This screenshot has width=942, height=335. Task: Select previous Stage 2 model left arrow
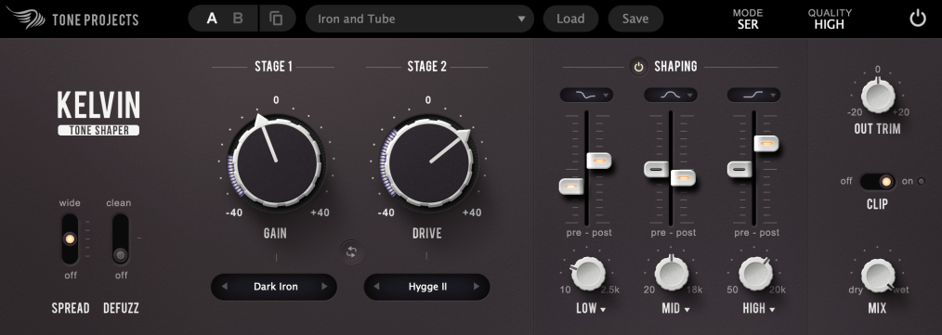376,287
